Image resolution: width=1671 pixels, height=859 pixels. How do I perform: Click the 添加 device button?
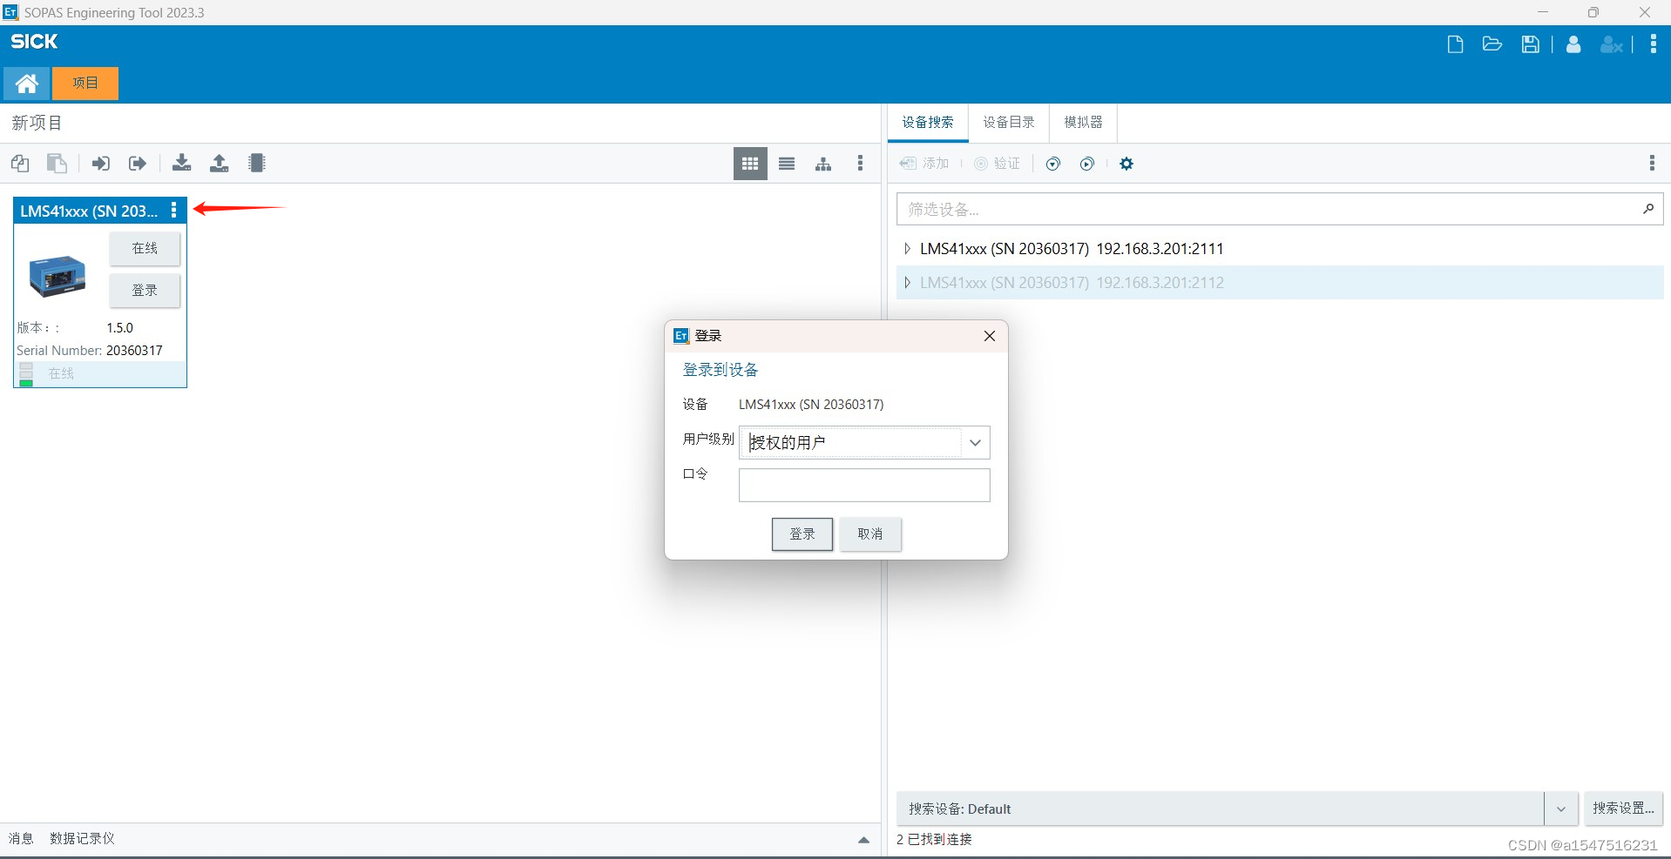[924, 164]
